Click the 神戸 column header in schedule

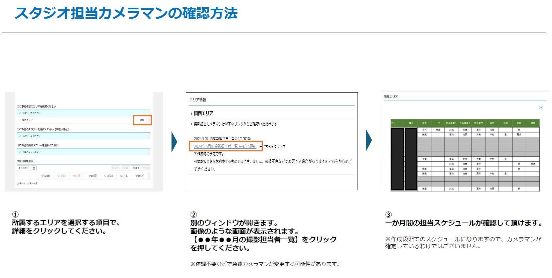click(492, 123)
